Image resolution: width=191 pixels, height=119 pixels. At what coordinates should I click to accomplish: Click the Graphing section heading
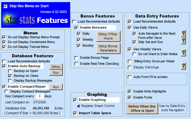pyautogui.click(x=97, y=94)
